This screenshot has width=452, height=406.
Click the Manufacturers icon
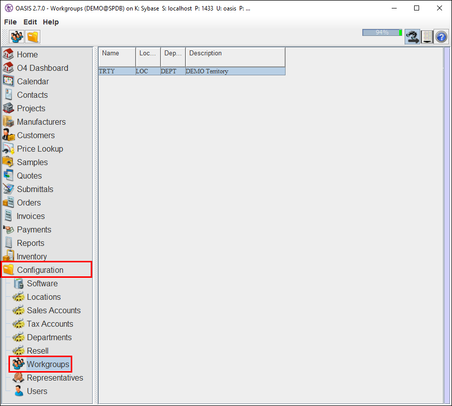click(8, 122)
